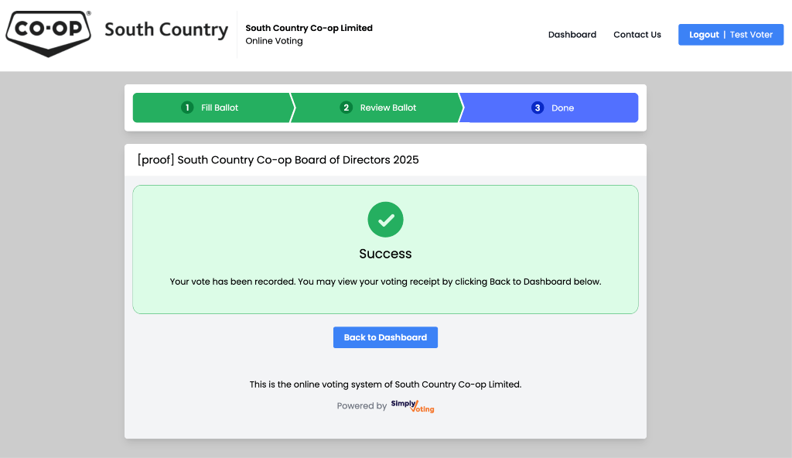Open the Contact Us page
This screenshot has height=458, width=792.
637,35
